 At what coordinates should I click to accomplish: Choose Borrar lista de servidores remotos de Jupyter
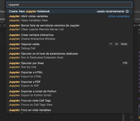[x=69, y=27]
